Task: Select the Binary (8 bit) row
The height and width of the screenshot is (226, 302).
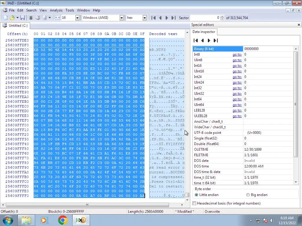Action: pos(243,49)
